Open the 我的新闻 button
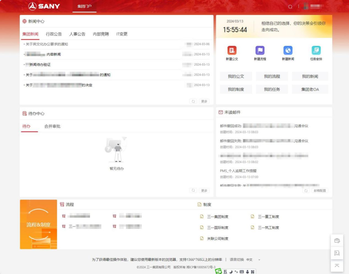Screen dimensions: 349x274 coord(310,76)
